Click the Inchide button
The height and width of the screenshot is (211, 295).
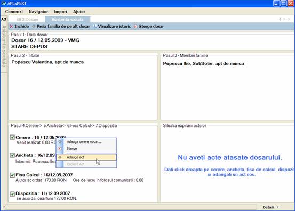19,26
